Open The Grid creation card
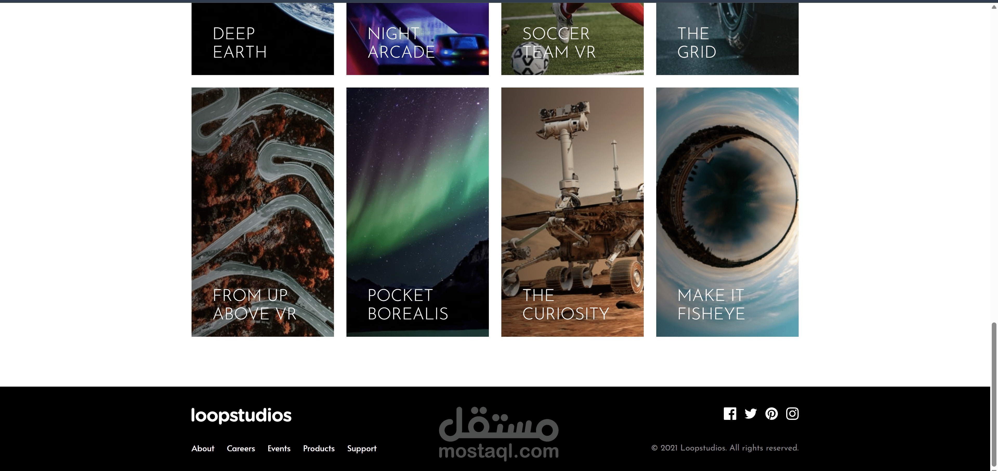The height and width of the screenshot is (471, 998). (x=727, y=39)
